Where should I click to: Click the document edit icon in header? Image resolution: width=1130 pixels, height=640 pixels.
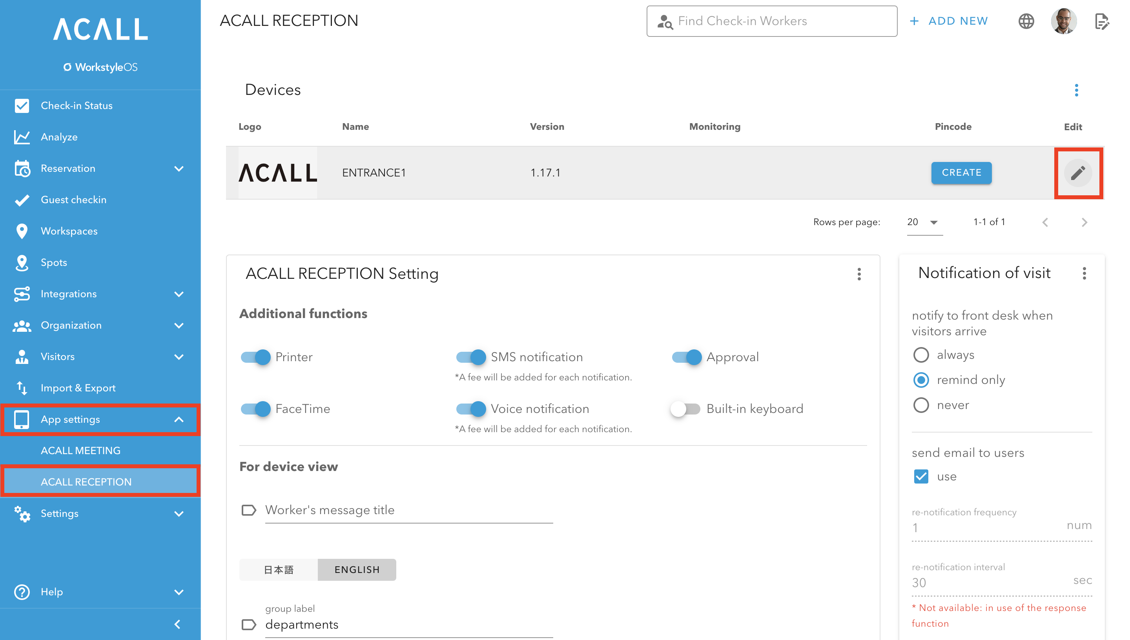tap(1101, 21)
